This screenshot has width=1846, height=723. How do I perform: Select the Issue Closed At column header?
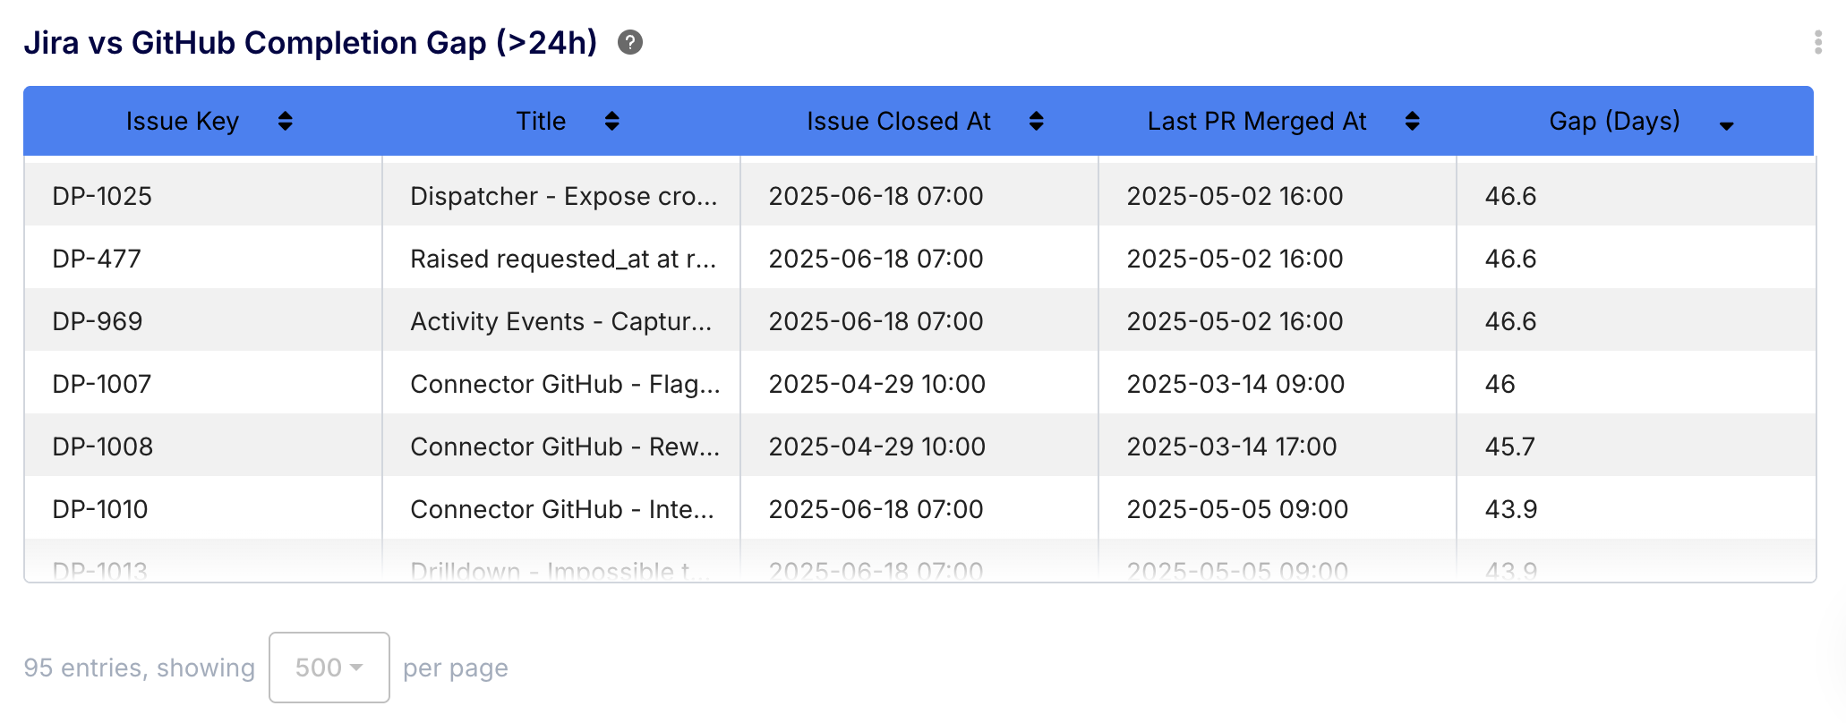click(x=898, y=121)
